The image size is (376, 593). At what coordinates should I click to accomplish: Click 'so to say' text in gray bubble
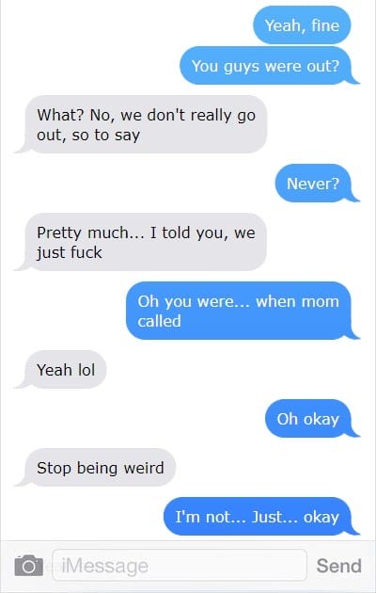click(105, 135)
